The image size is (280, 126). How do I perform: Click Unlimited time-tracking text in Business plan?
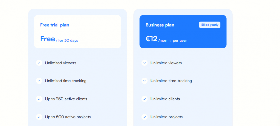[171, 81]
